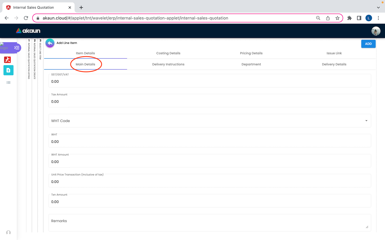Viewport: 385px width, 240px height.
Task: Open a new browser tab
Action: [81, 7]
